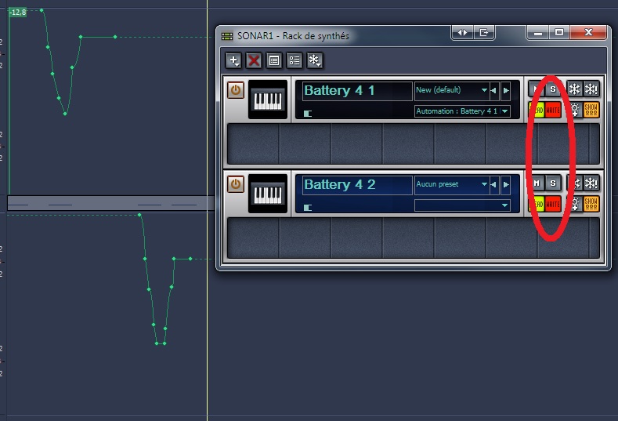This screenshot has height=421, width=618.
Task: Open the insert synth options list icon
Action: pyautogui.click(x=295, y=60)
